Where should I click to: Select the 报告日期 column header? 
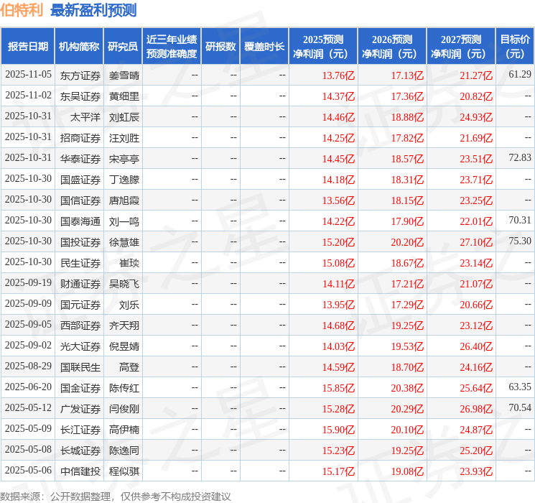coord(27,47)
